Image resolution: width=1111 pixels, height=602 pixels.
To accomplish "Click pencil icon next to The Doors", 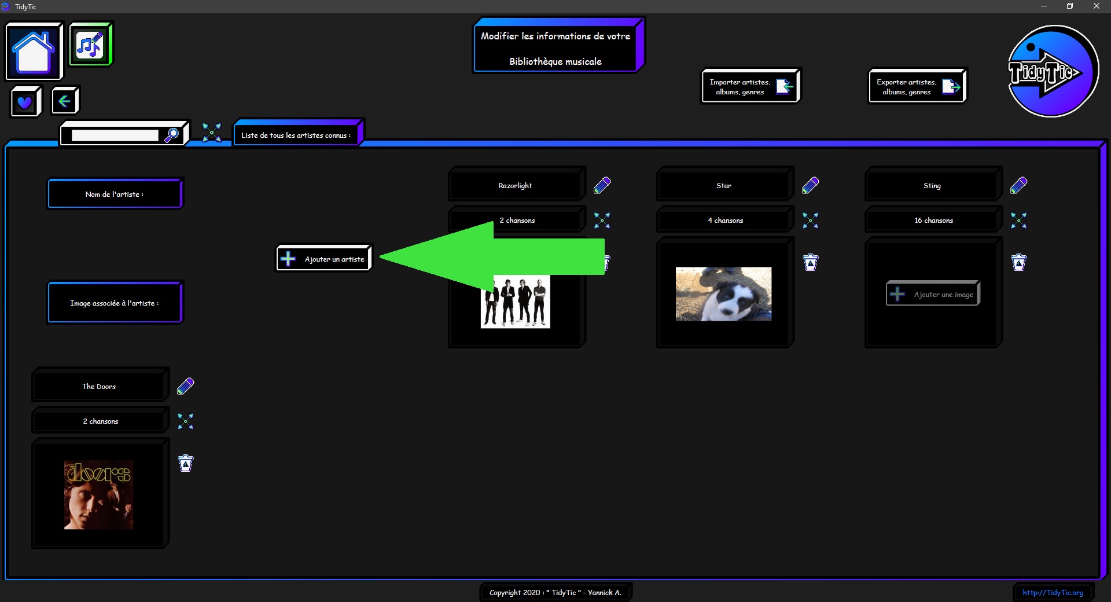I will pyautogui.click(x=185, y=386).
